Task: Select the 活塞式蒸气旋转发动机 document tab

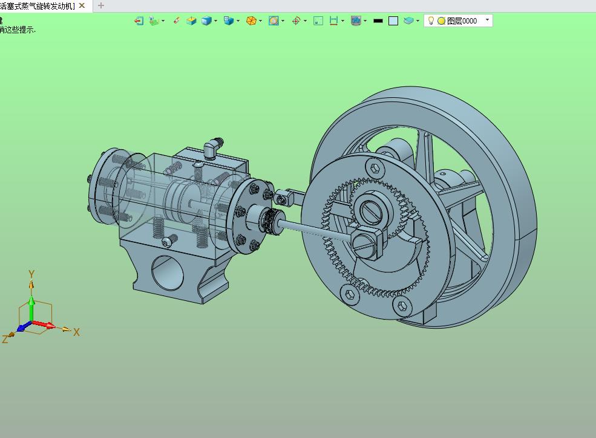Action: click(38, 5)
